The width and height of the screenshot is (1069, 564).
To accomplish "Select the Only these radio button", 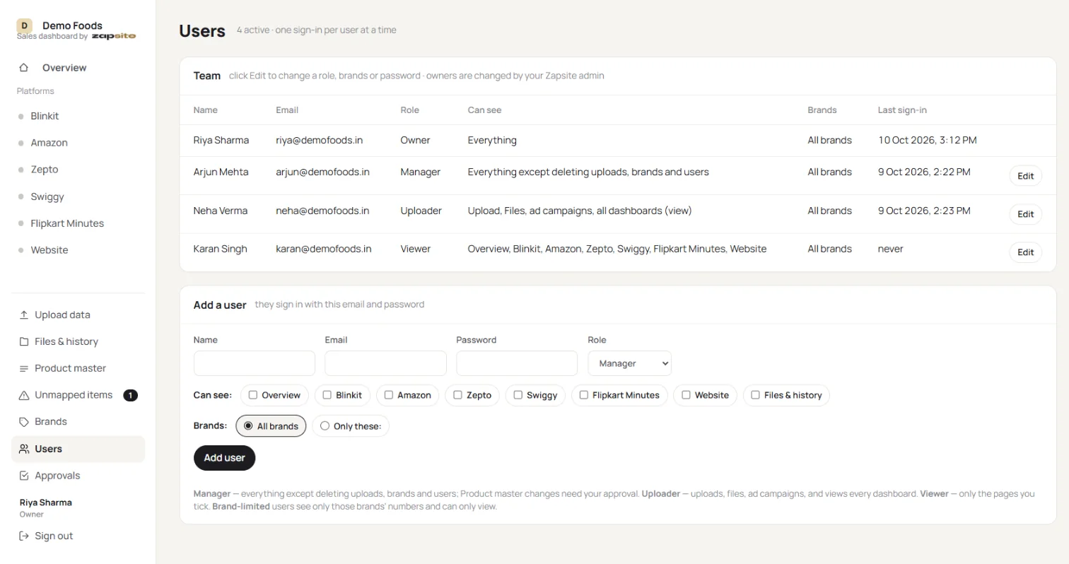I will pos(325,426).
